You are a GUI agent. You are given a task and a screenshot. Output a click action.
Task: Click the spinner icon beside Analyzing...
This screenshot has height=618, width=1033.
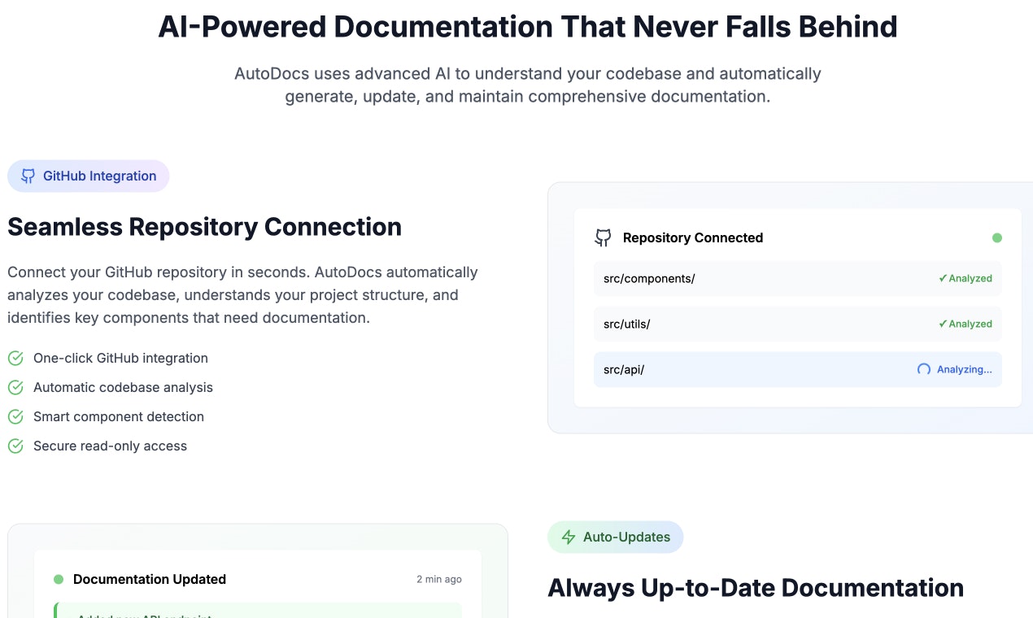coord(924,369)
